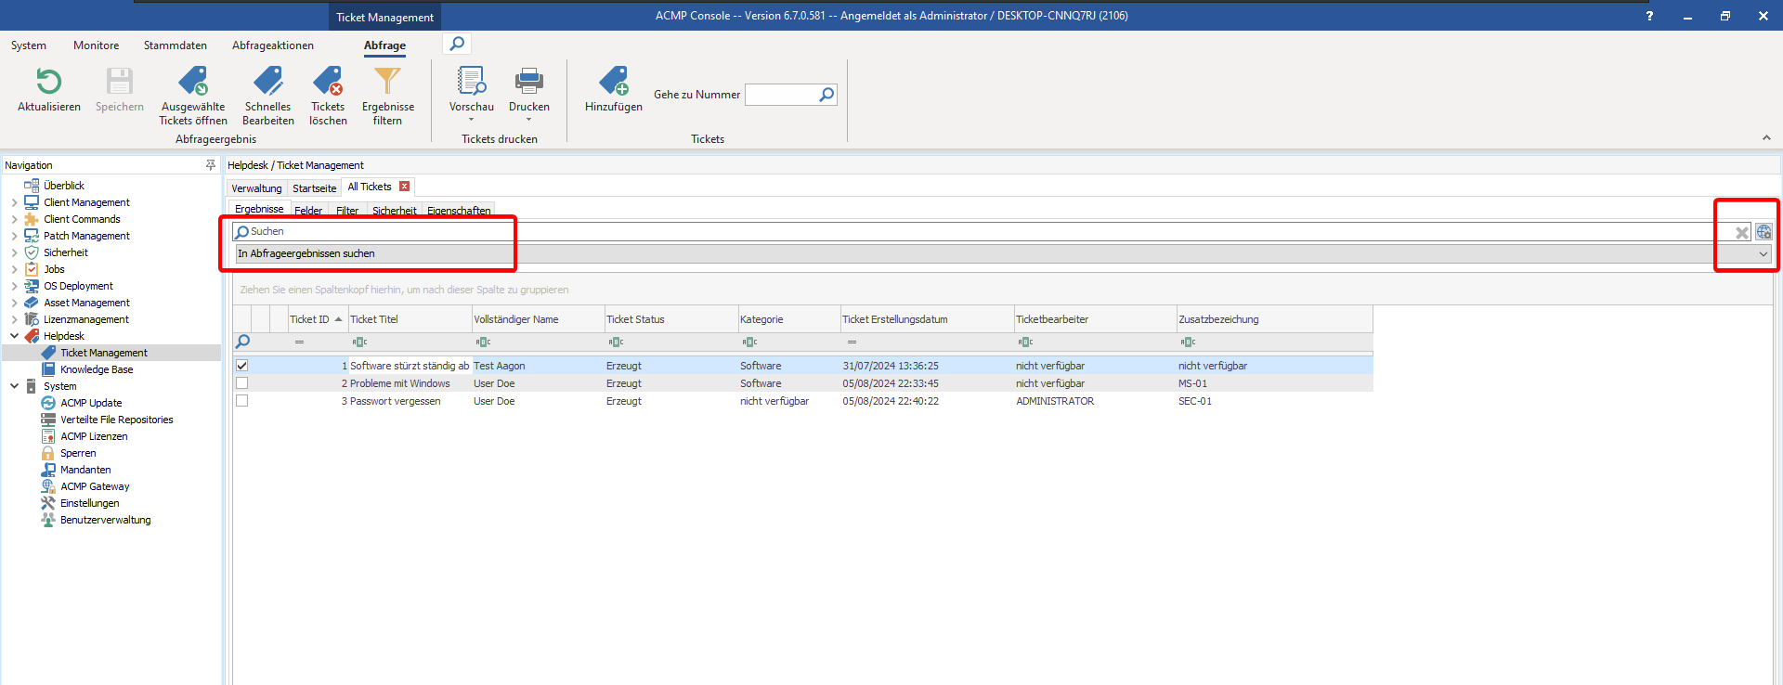The image size is (1783, 685).
Task: Open the Ergebnisse filtern funnel
Action: point(387,83)
